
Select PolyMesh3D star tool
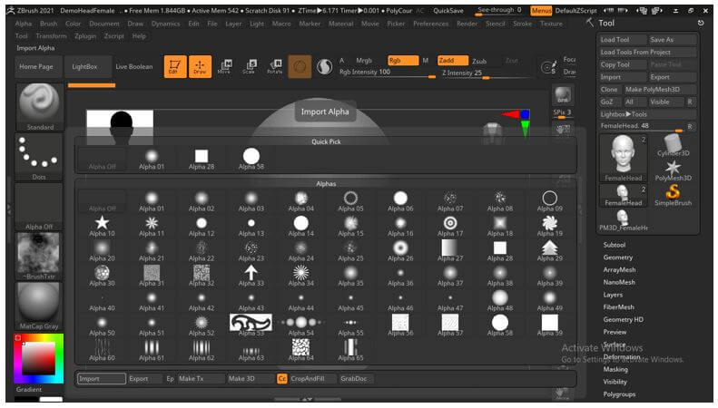coord(673,170)
